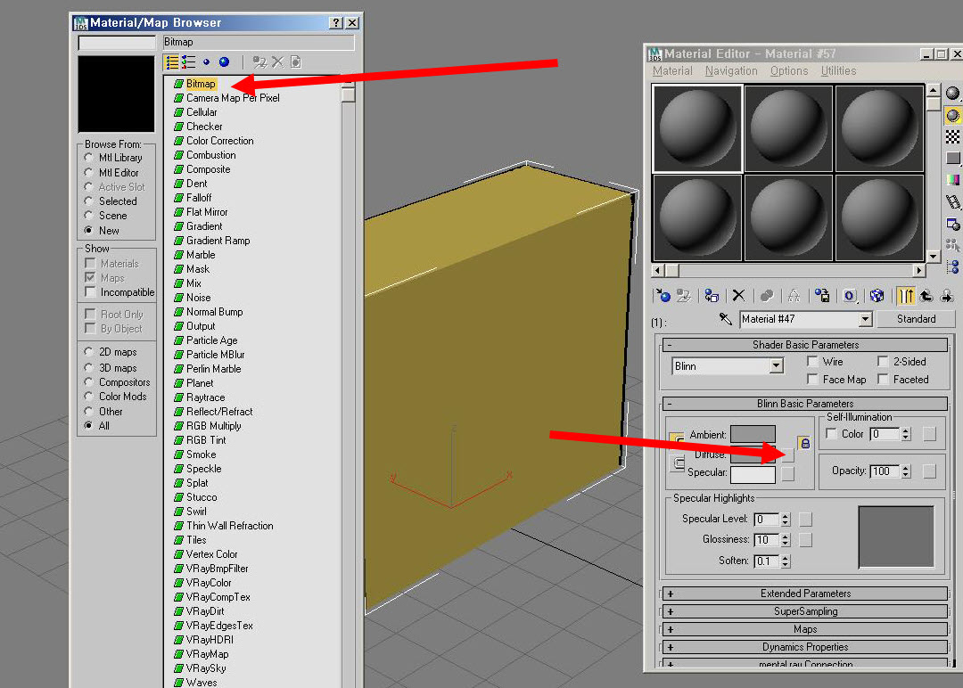Open Navigation menu
The image size is (963, 688).
731,71
